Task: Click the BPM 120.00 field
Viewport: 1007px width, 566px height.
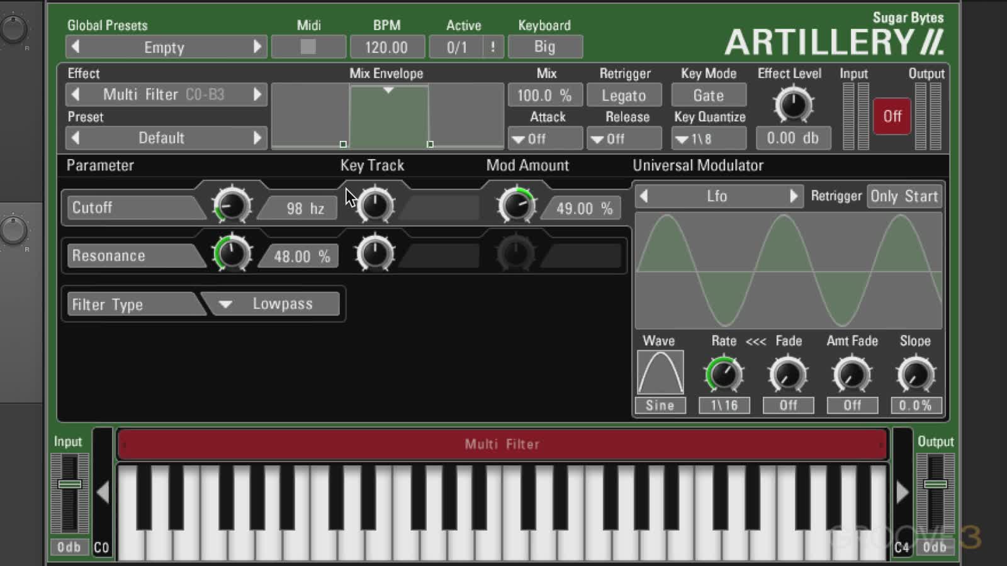Action: (x=386, y=47)
